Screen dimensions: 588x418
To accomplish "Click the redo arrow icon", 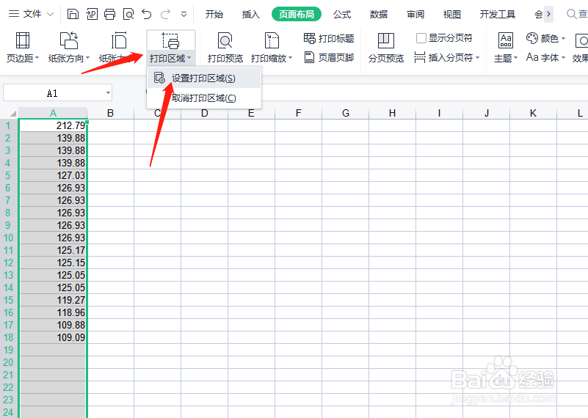I will (165, 14).
